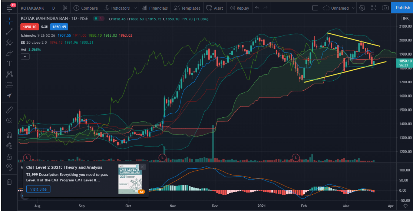Click the lower yellow trendline
413x211 pixels.
coord(345,72)
